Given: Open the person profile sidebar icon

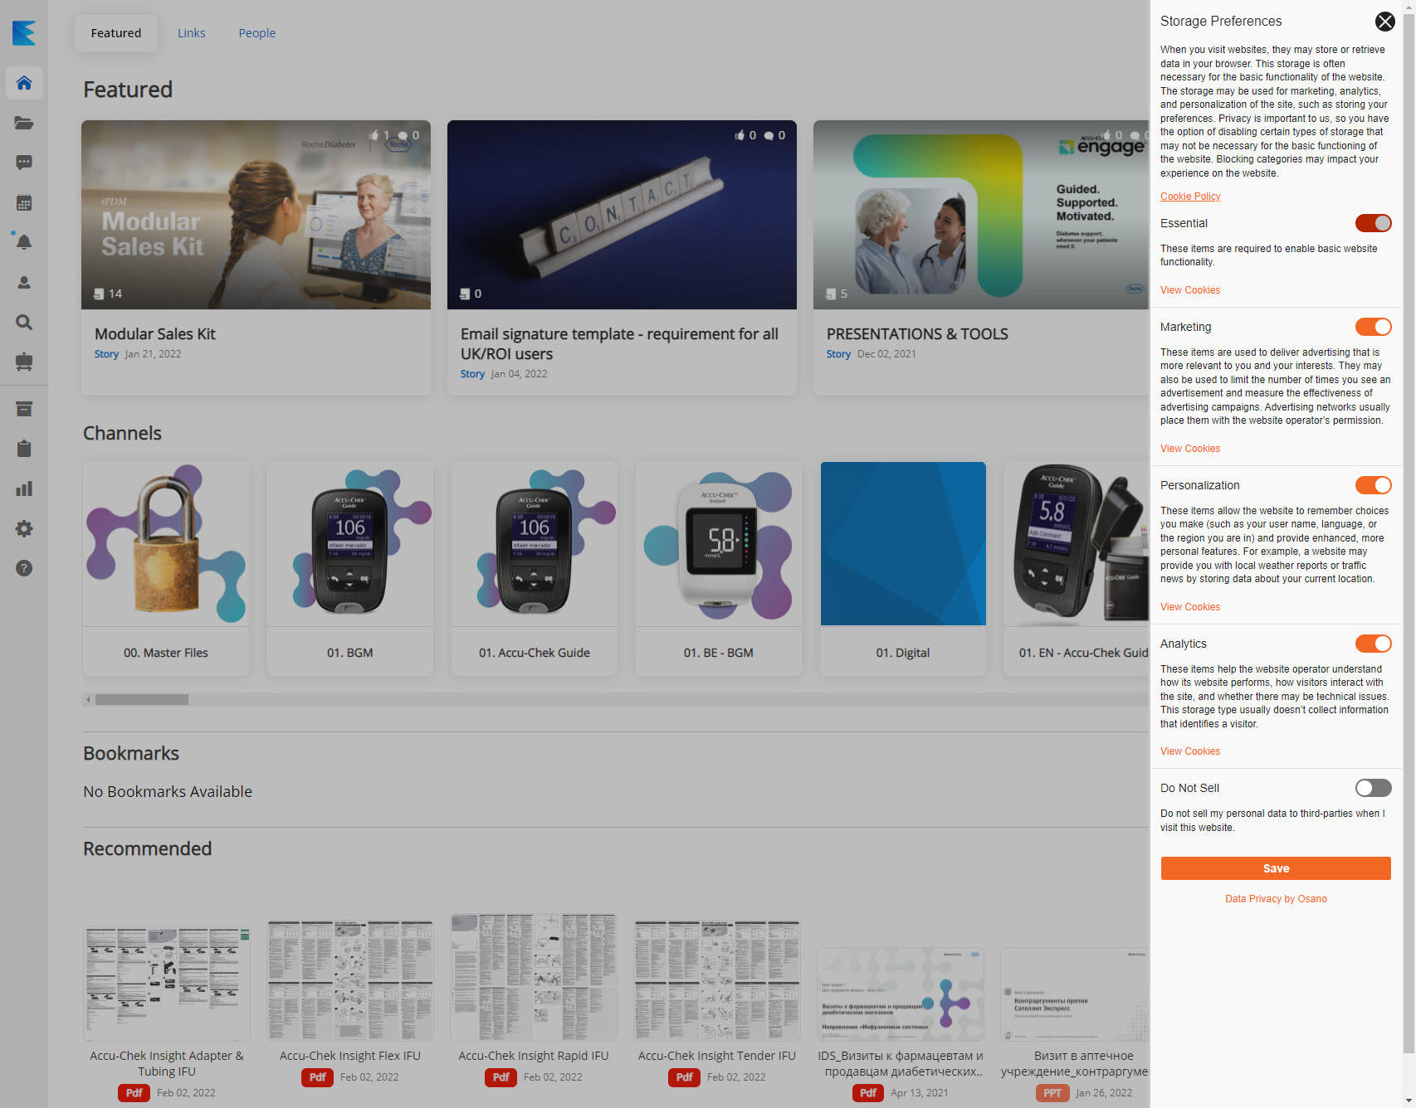Looking at the screenshot, I should coord(24,283).
